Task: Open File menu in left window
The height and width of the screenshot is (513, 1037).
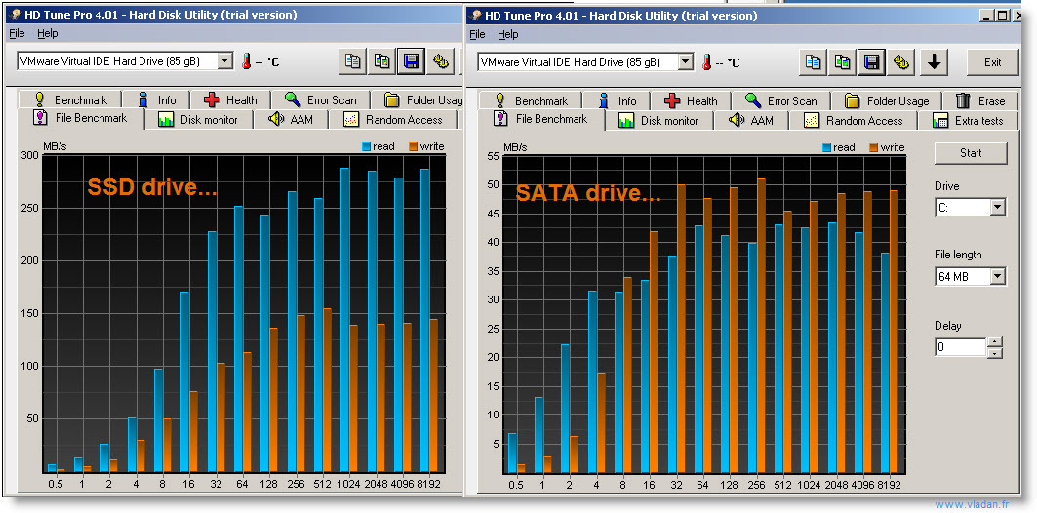Action: coord(17,33)
